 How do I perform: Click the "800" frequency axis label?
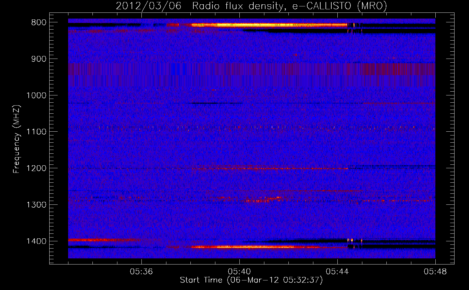(x=39, y=23)
